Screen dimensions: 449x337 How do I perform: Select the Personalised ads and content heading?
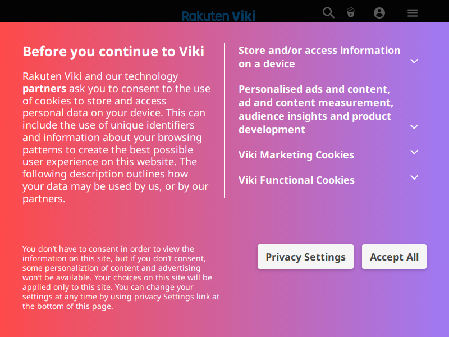pos(316,109)
